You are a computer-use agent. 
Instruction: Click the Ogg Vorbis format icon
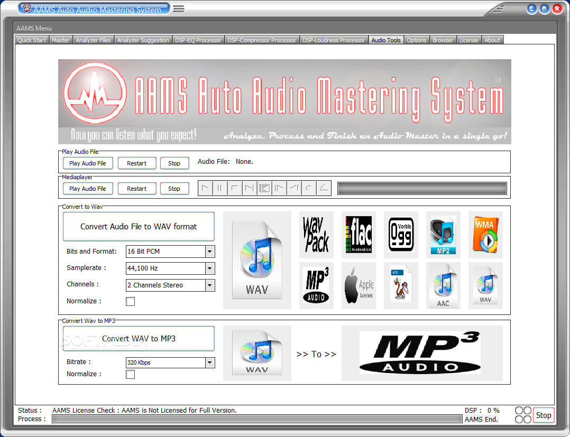[x=401, y=235]
